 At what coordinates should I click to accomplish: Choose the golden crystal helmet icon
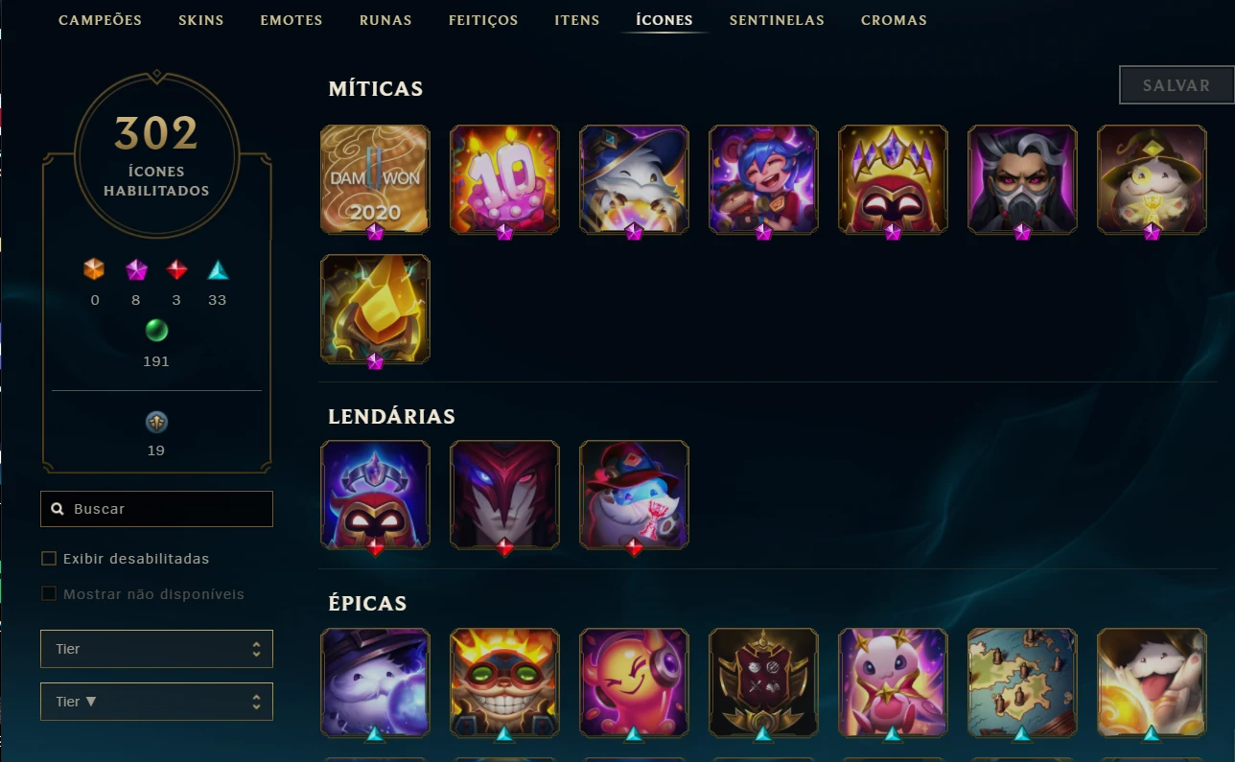click(x=375, y=309)
